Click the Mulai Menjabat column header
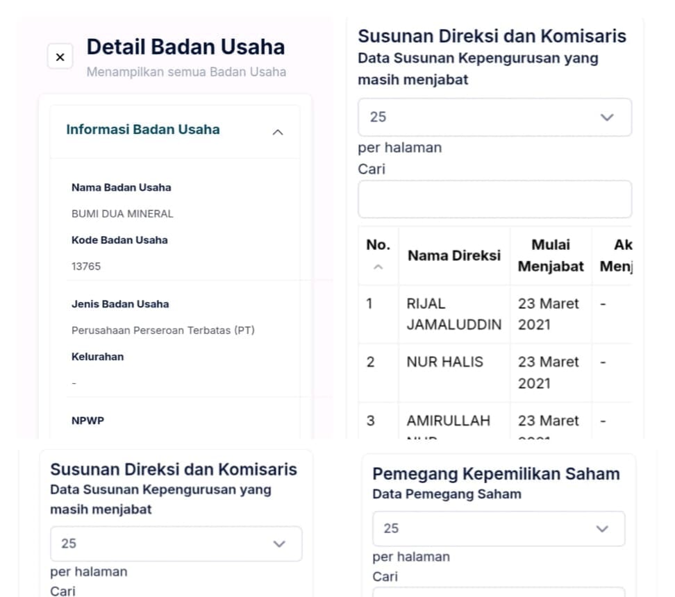Screen dimensions: 675x597 551,255
